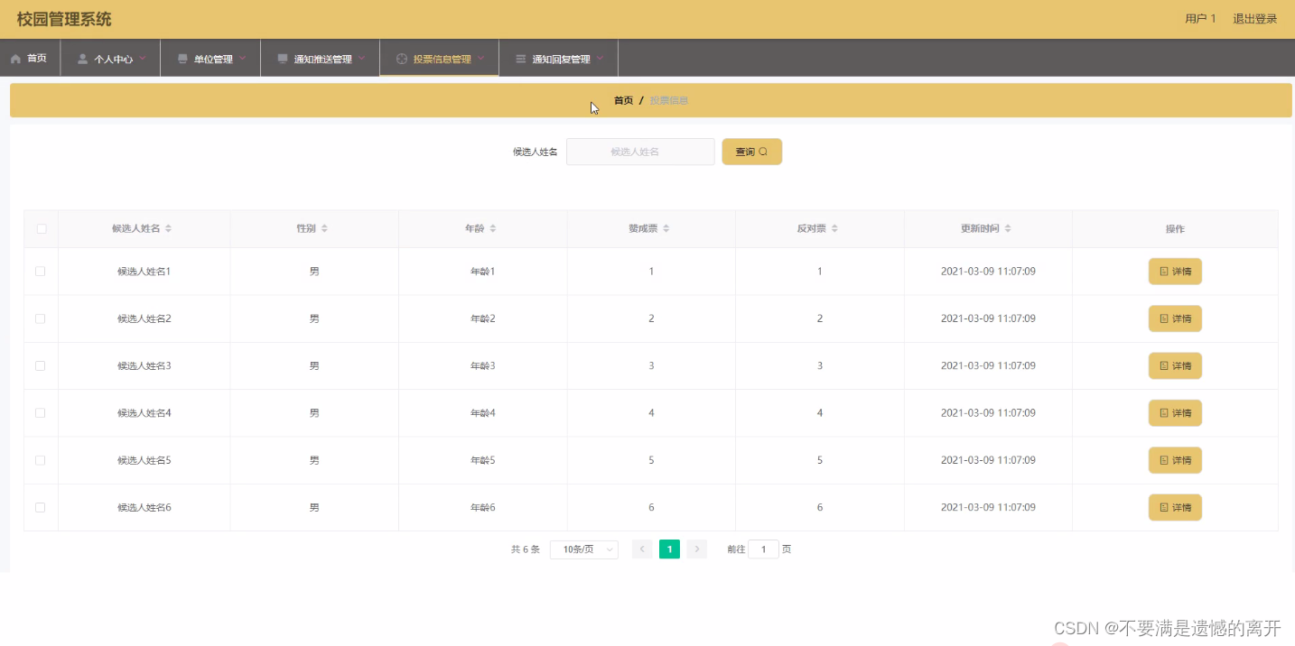This screenshot has height=646, width=1295.
Task: Check the box for 候选人姓名3 row
Action: coord(41,365)
